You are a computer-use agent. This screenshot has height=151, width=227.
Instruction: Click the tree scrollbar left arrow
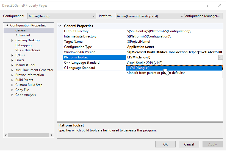click(6, 135)
